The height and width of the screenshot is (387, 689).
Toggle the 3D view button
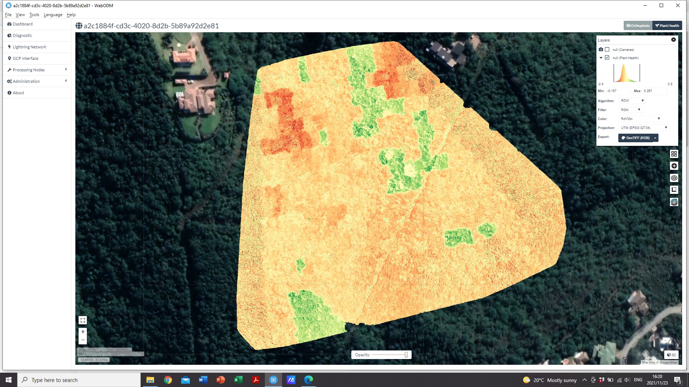click(671, 355)
